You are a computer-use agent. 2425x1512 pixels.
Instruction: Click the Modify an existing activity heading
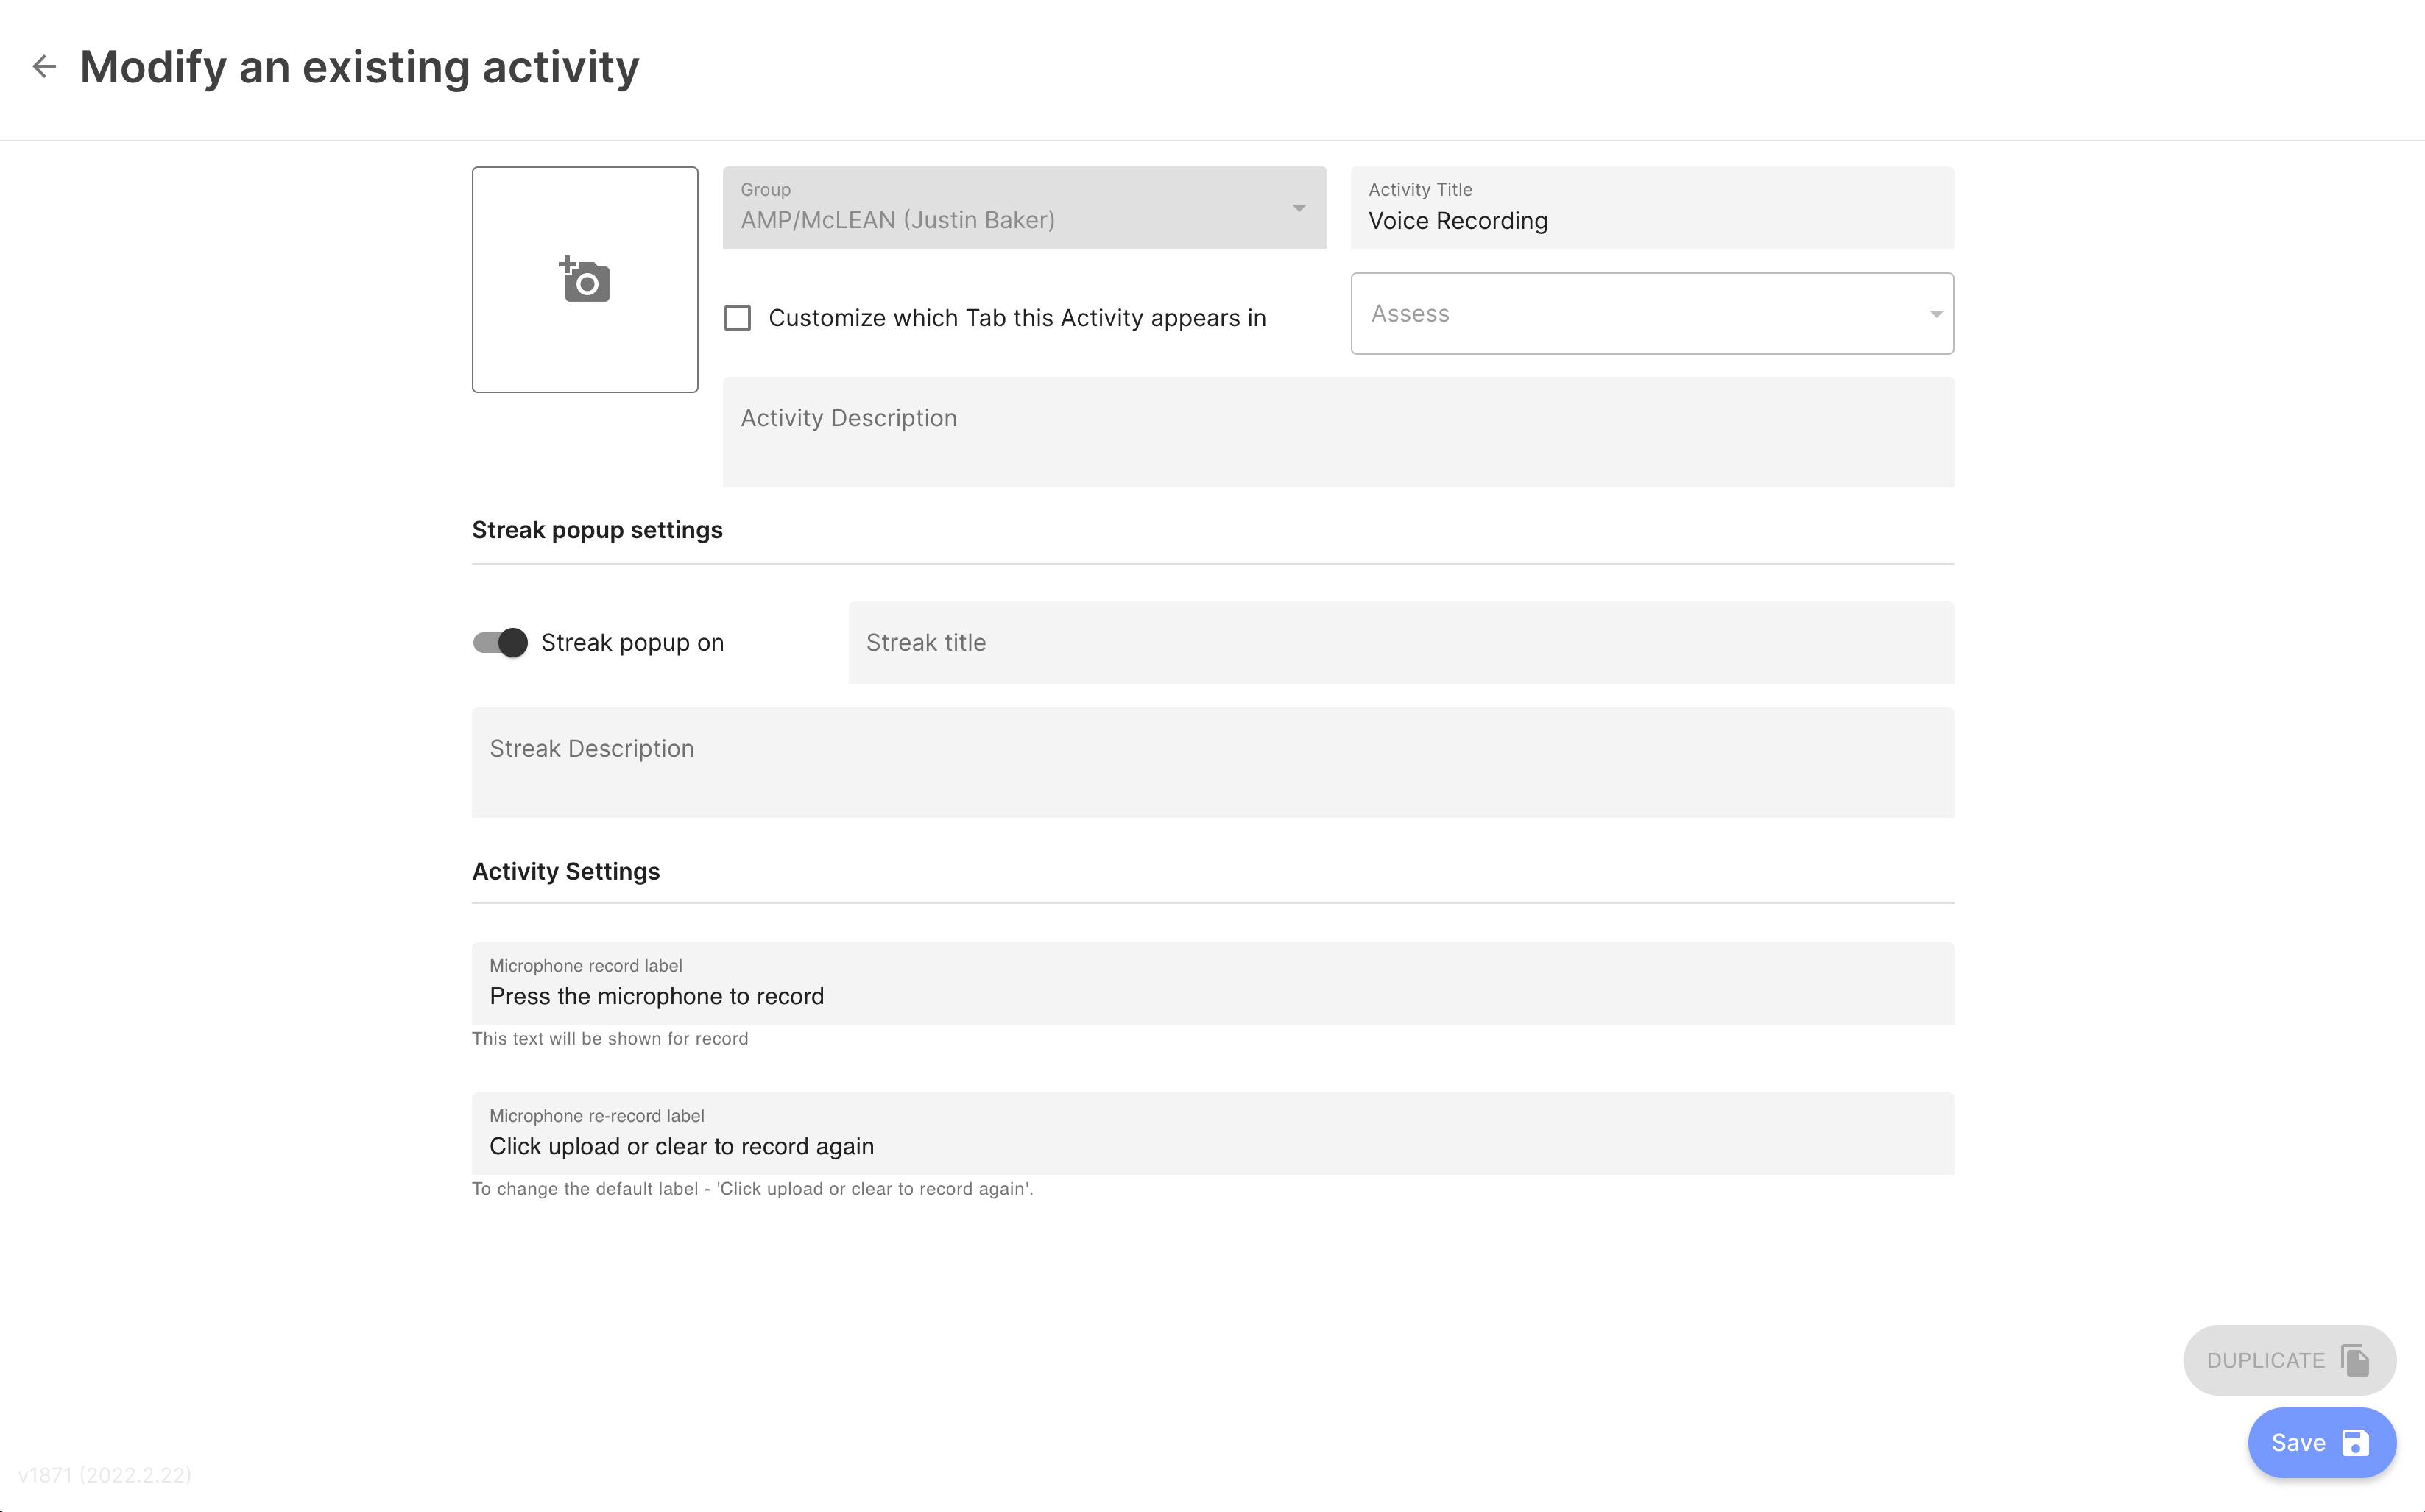pyautogui.click(x=359, y=67)
